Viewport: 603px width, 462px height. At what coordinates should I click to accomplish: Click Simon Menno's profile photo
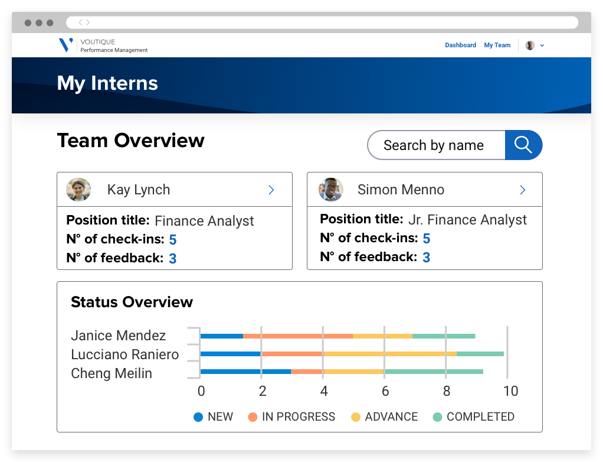(331, 190)
